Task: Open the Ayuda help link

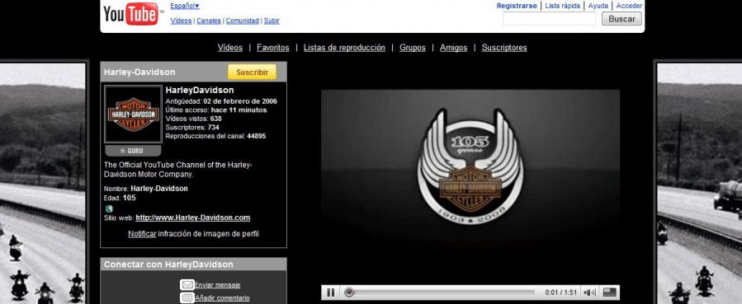Action: tap(598, 6)
